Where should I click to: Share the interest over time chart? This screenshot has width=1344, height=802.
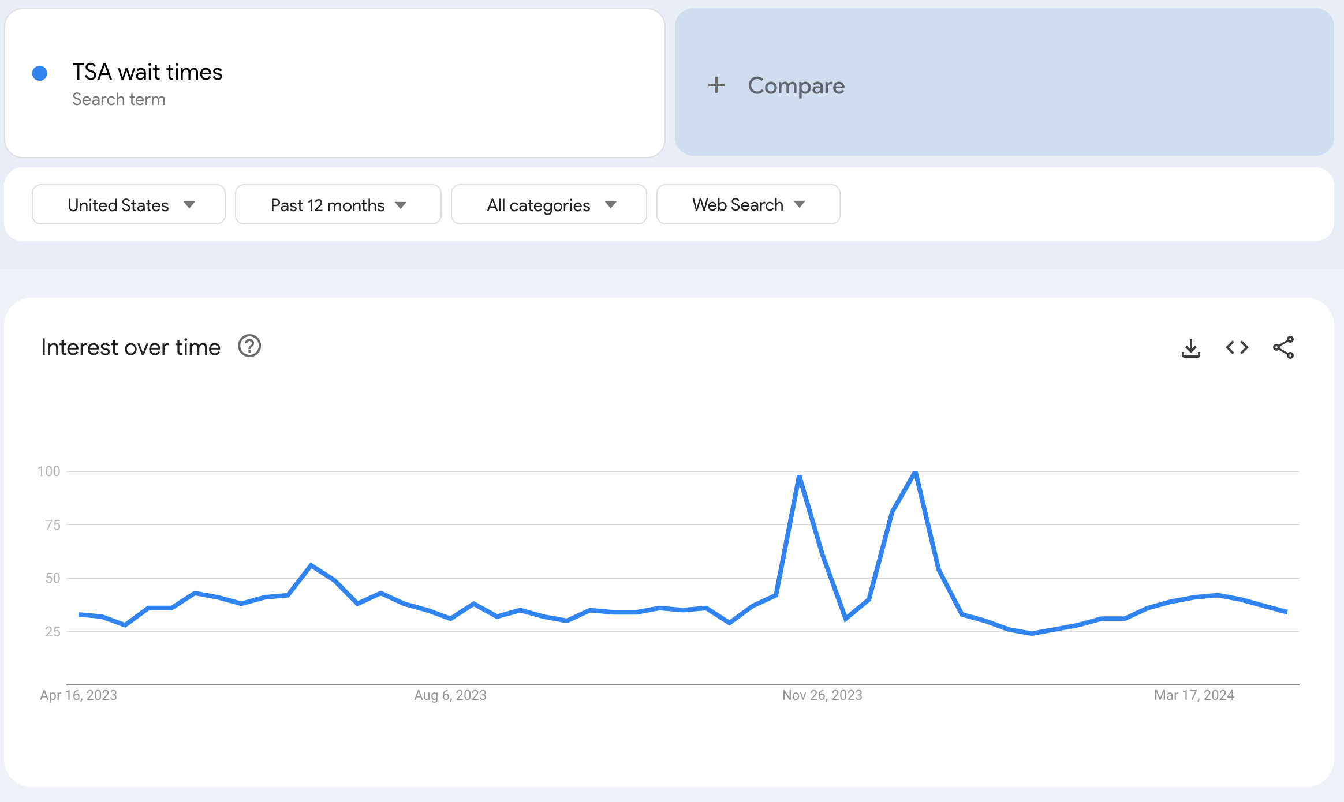click(x=1283, y=347)
